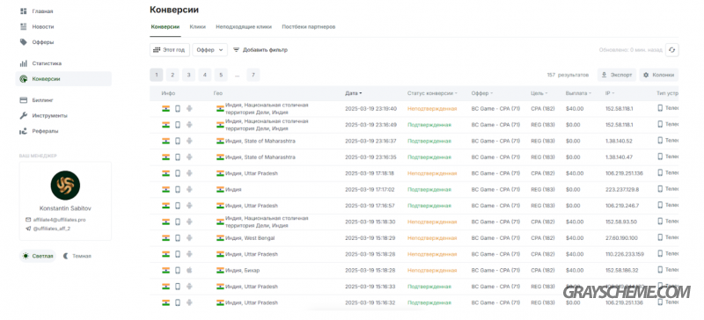704x320 pixels.
Task: Click 157 результатов count
Action: 568,75
